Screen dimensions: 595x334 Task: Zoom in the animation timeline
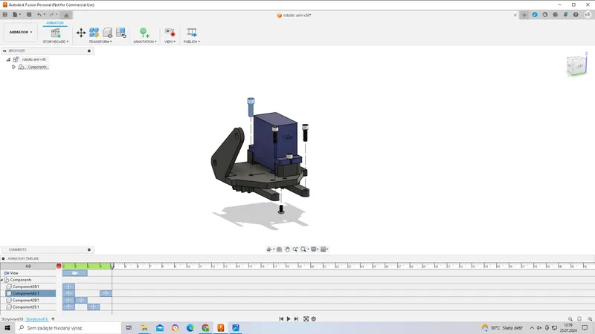click(590, 319)
